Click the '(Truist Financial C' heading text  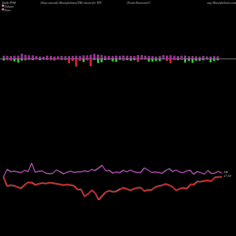[138, 3]
